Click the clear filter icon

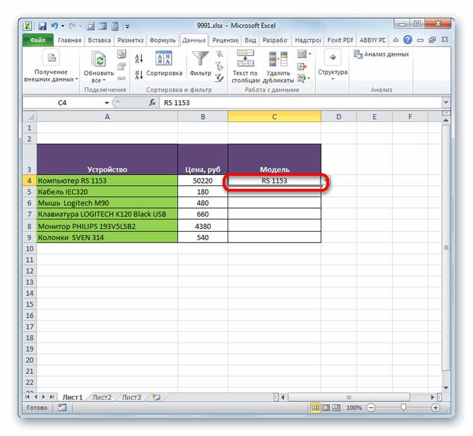(219, 54)
